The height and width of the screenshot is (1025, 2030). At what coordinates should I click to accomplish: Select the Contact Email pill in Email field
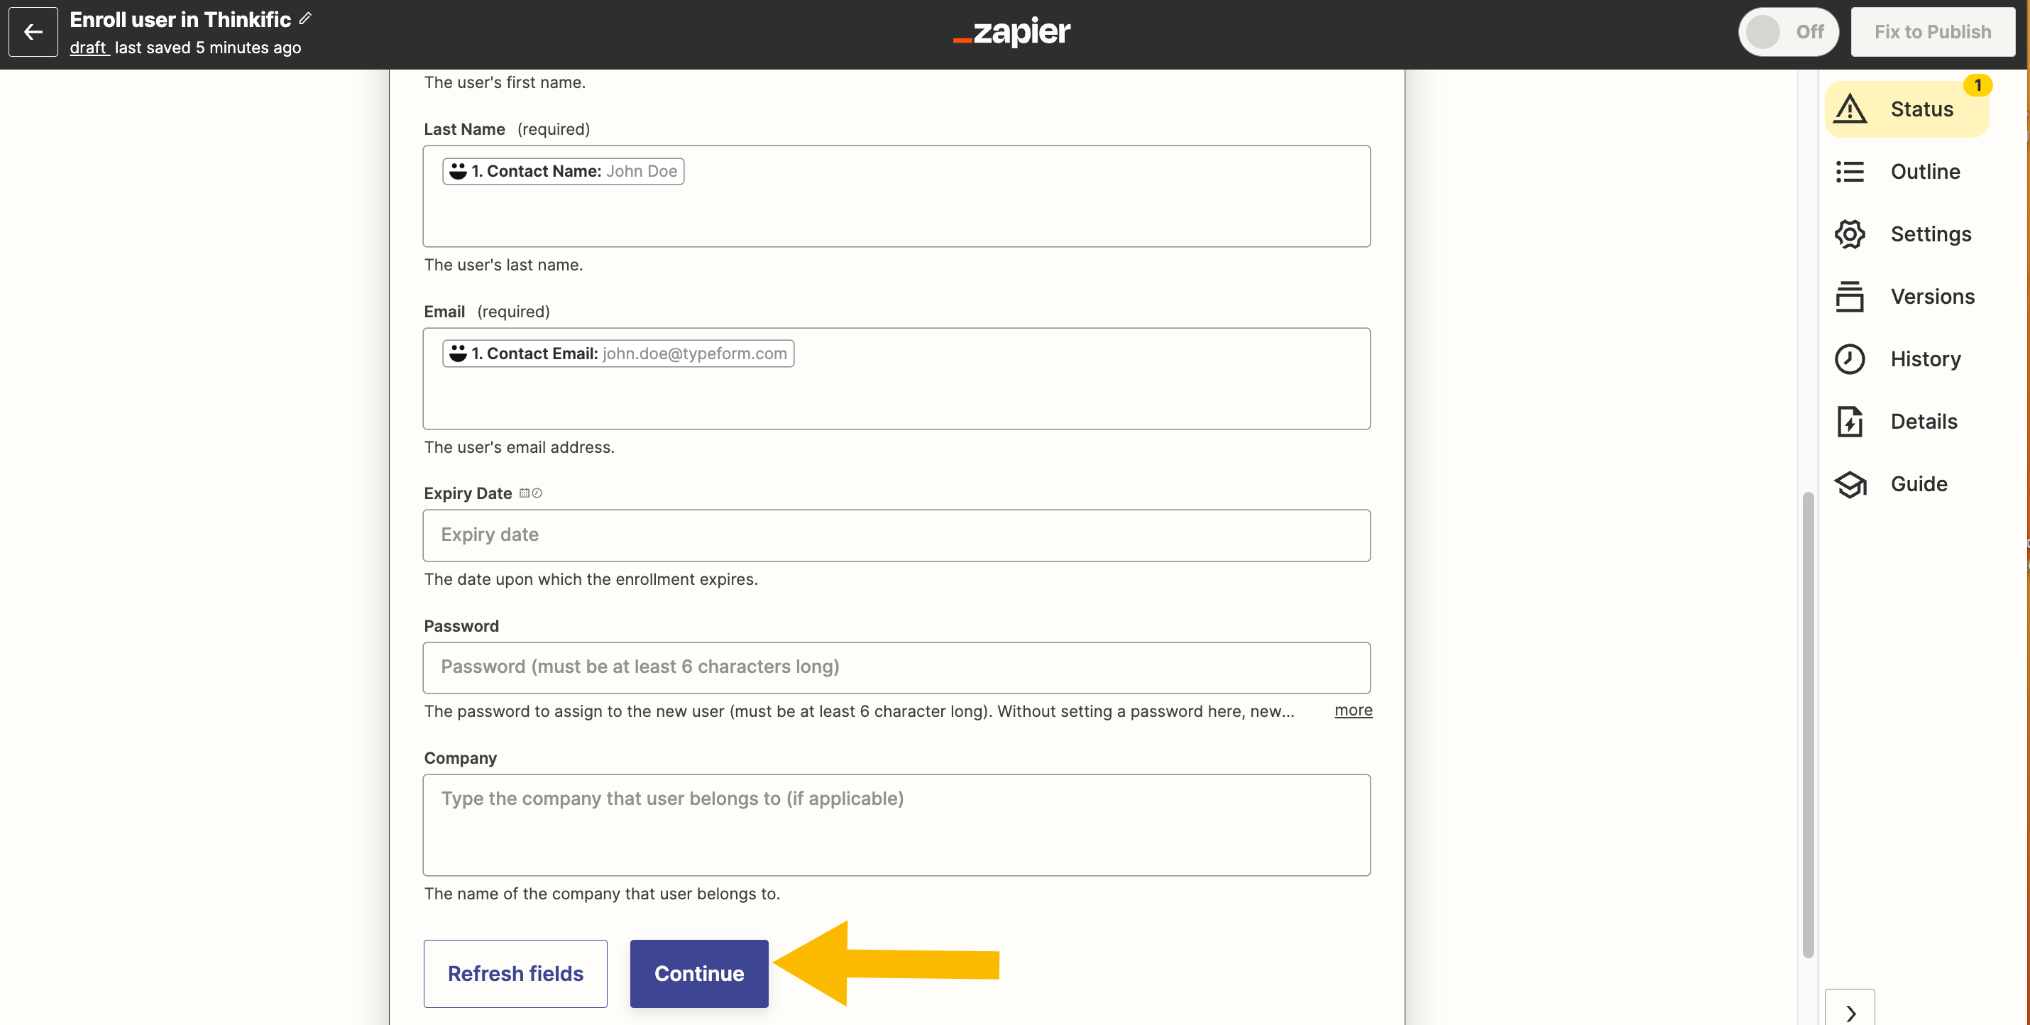coord(618,353)
